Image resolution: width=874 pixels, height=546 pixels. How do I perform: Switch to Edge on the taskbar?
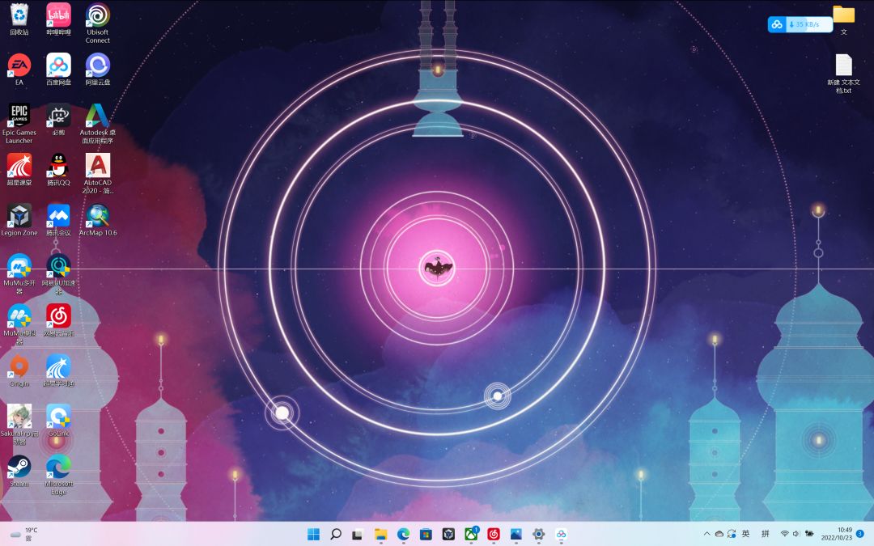click(403, 535)
